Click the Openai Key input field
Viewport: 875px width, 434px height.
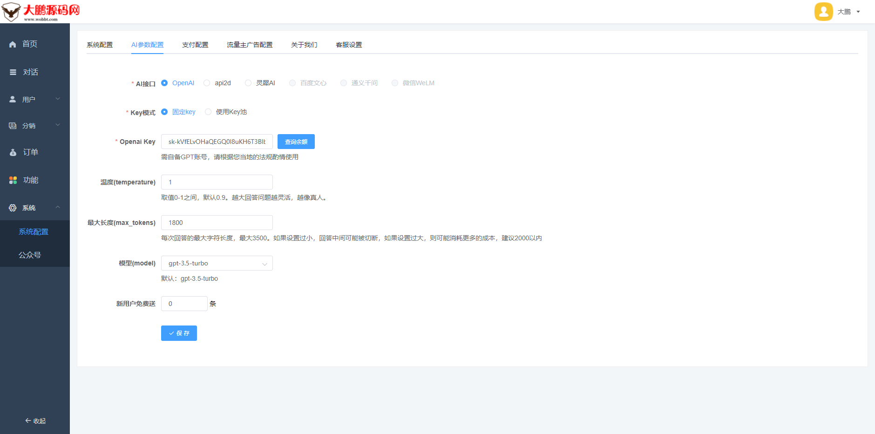(217, 141)
